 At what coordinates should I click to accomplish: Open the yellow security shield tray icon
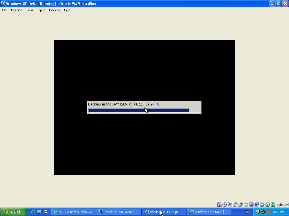point(258,212)
